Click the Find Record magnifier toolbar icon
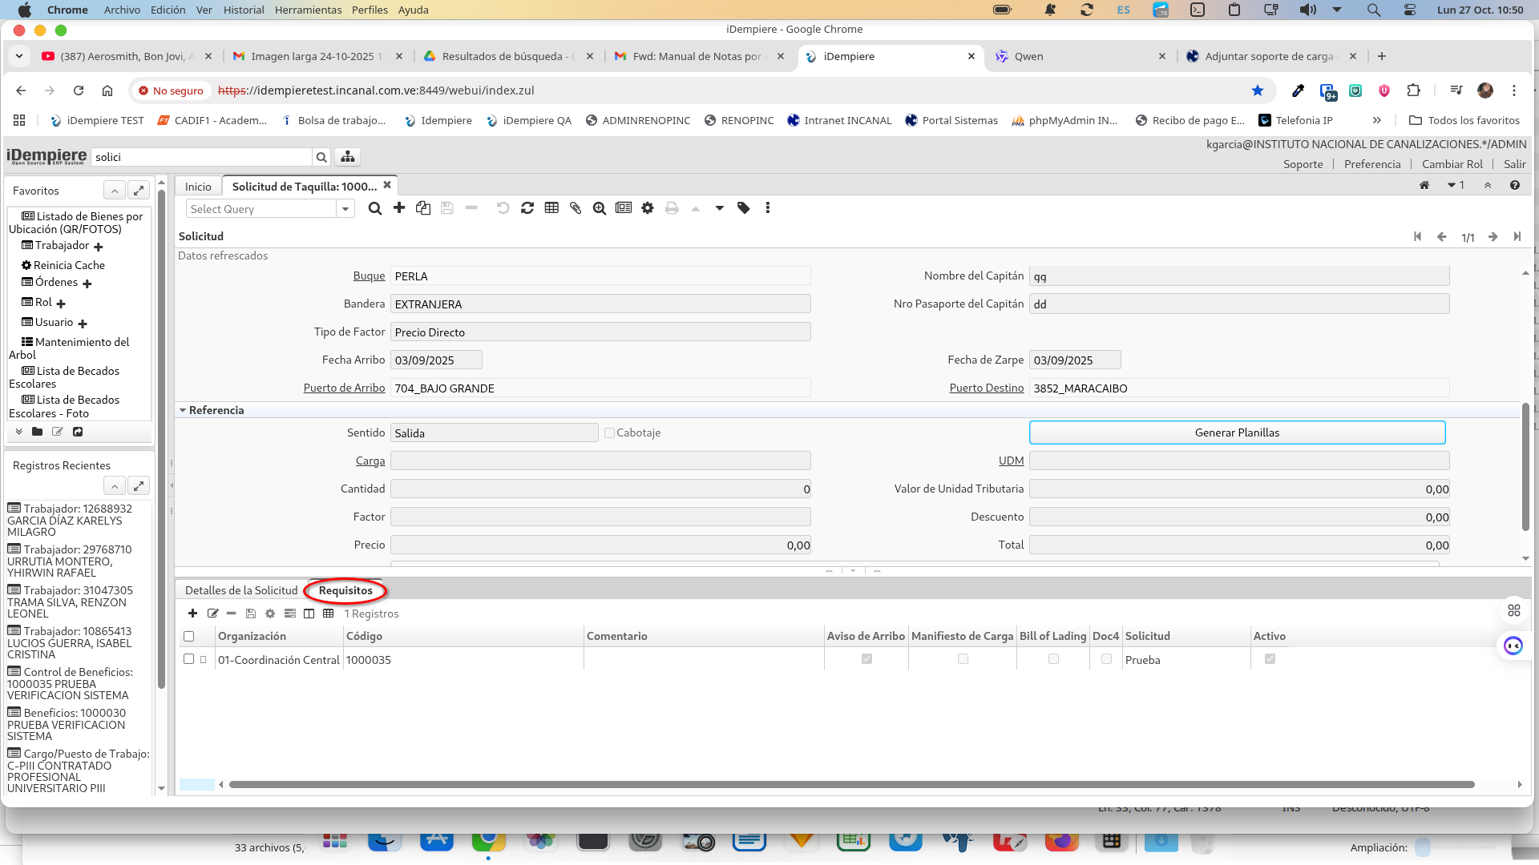Viewport: 1539px width, 865px height. tap(374, 208)
